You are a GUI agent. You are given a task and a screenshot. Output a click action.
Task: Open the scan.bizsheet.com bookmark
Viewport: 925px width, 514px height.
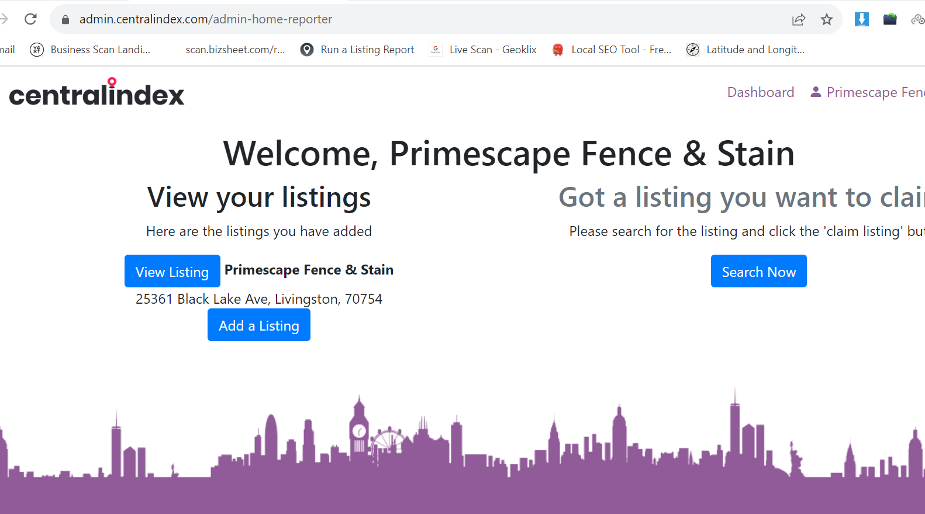(234, 50)
